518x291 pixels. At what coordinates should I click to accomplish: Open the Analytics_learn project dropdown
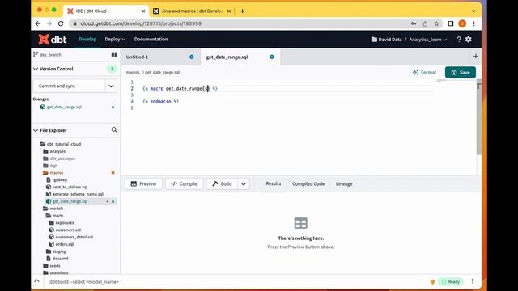click(x=428, y=40)
